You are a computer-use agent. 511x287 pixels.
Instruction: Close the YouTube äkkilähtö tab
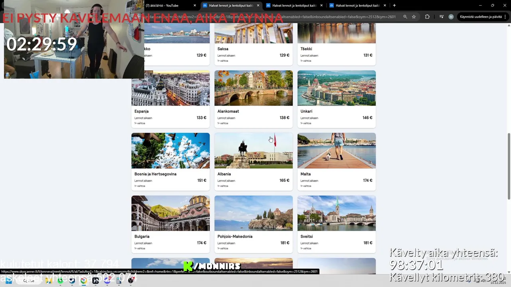tap(195, 6)
